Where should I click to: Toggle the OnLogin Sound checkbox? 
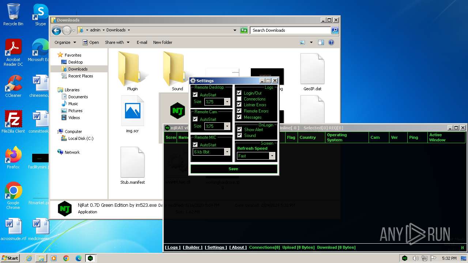pyautogui.click(x=239, y=135)
